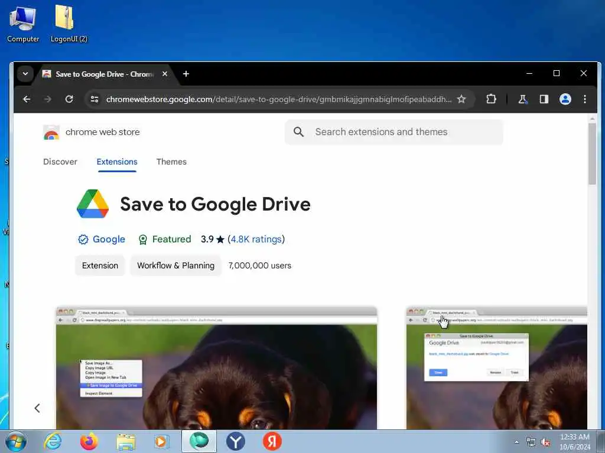Click the Workflow & Planning chip
Viewport: 605px width, 453px height.
pyautogui.click(x=175, y=265)
